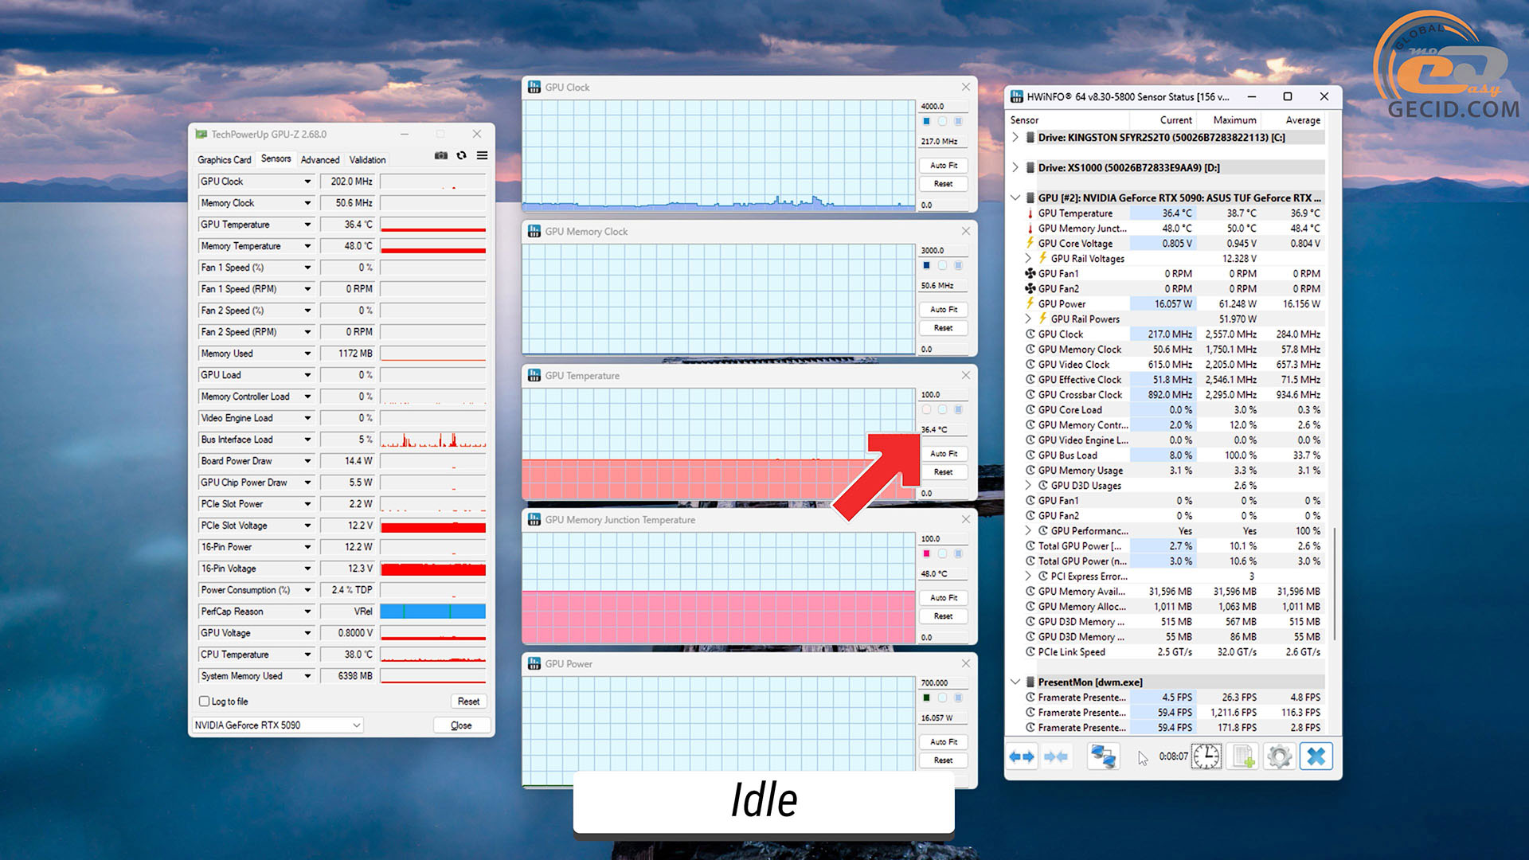Click the GPU-Z Reset button
Viewport: 1529px width, 860px height.
click(x=468, y=702)
